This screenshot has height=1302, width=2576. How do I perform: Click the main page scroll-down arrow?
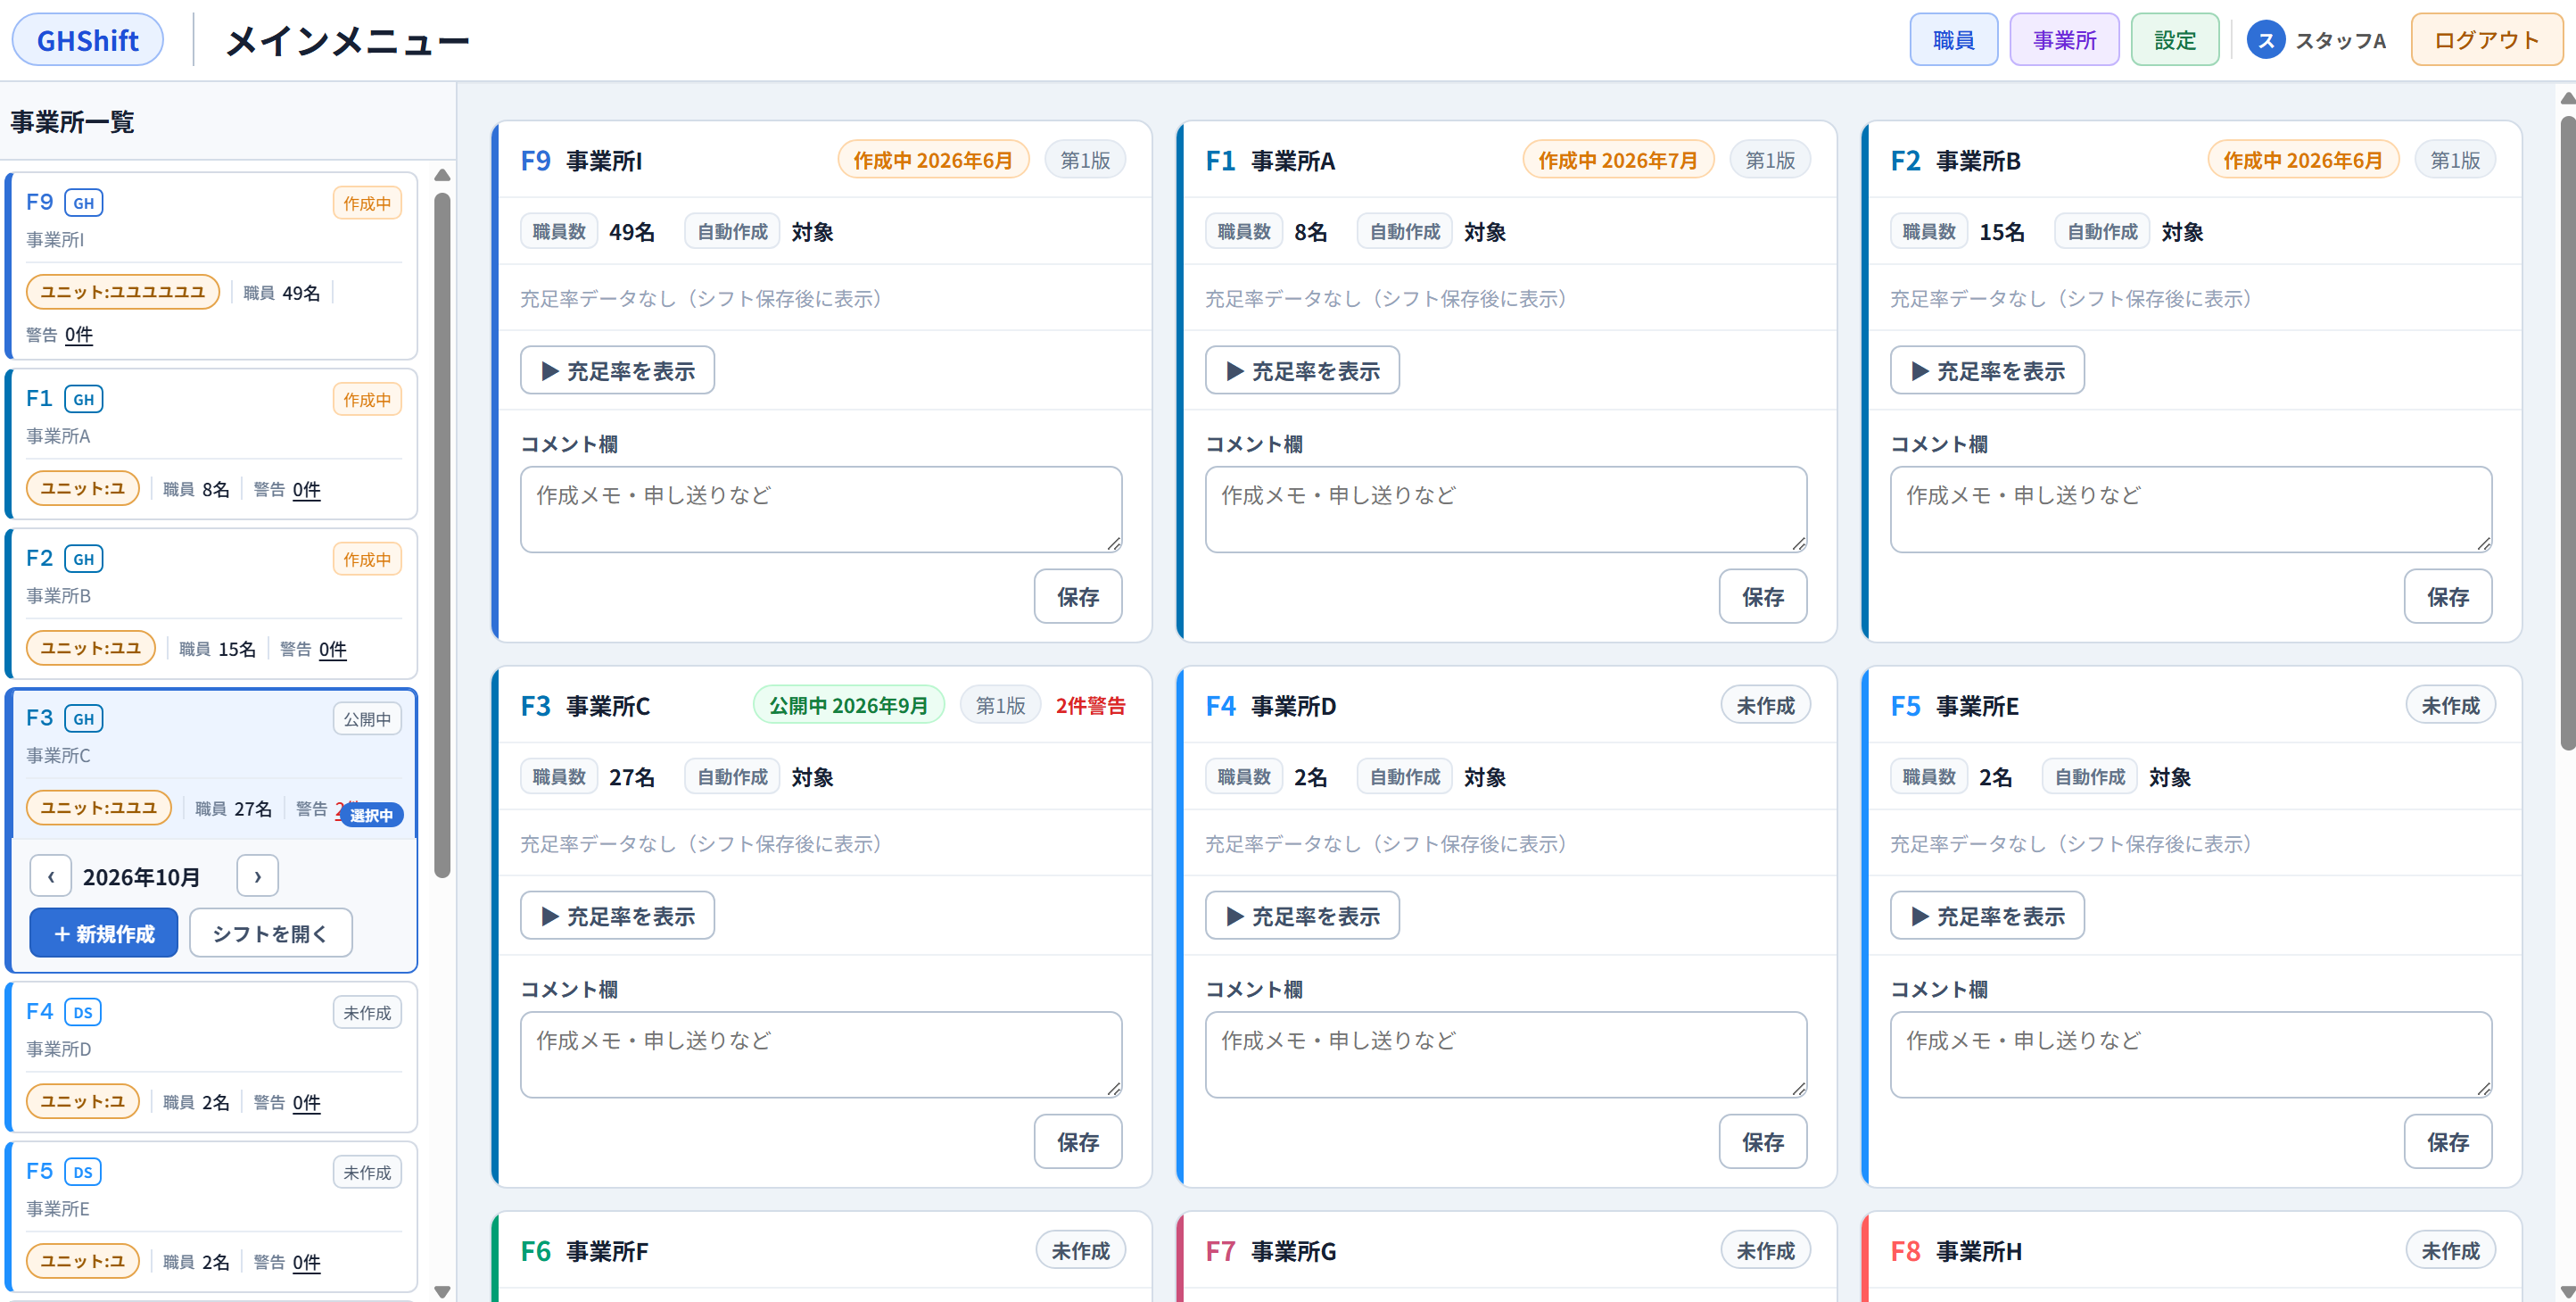pyautogui.click(x=2567, y=1291)
